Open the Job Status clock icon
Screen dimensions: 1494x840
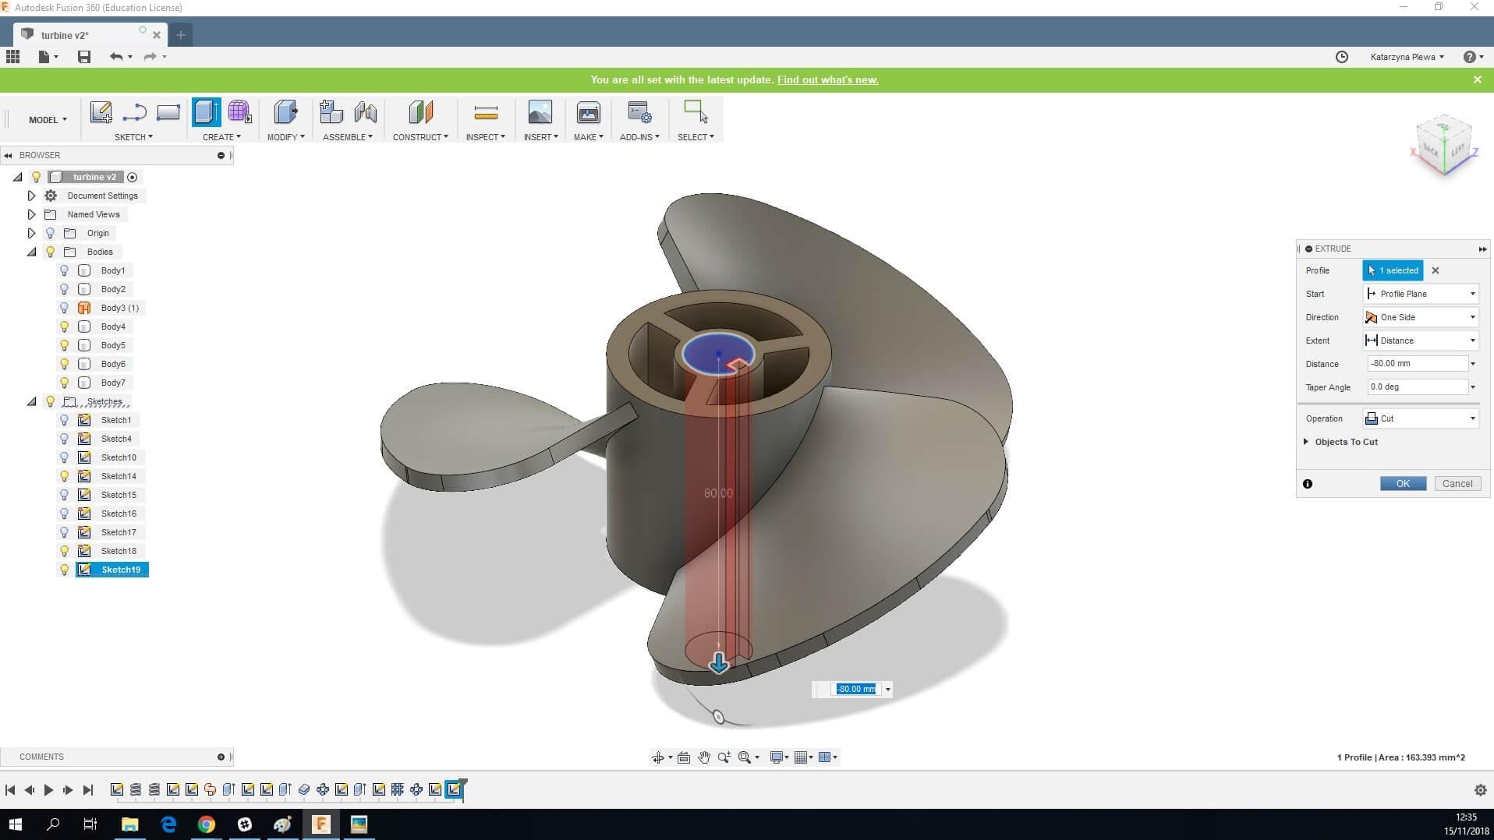tap(1341, 57)
